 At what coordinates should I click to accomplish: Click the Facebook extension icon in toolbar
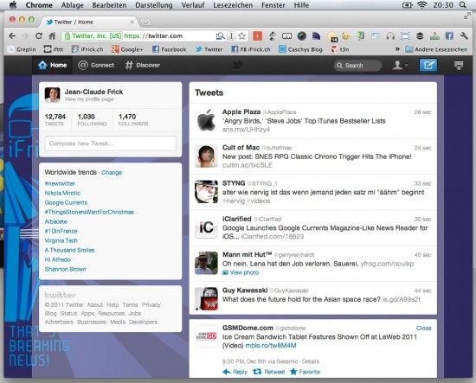coord(449,35)
